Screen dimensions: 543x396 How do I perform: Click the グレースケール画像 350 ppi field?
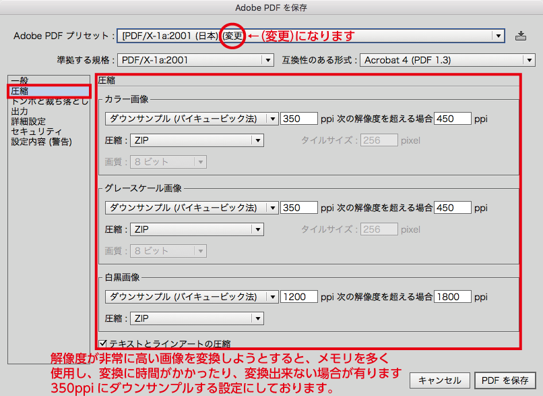pos(299,208)
